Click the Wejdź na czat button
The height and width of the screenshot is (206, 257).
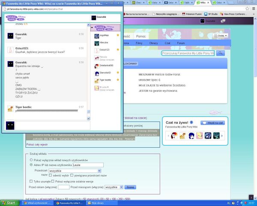212,123
